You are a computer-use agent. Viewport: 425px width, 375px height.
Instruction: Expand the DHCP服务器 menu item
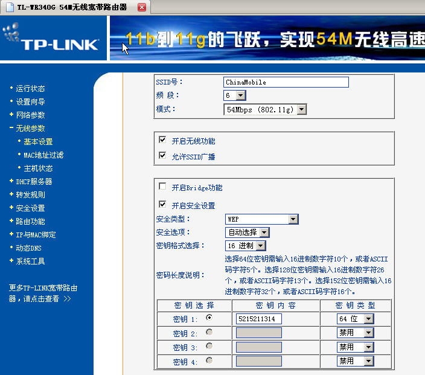tap(34, 181)
